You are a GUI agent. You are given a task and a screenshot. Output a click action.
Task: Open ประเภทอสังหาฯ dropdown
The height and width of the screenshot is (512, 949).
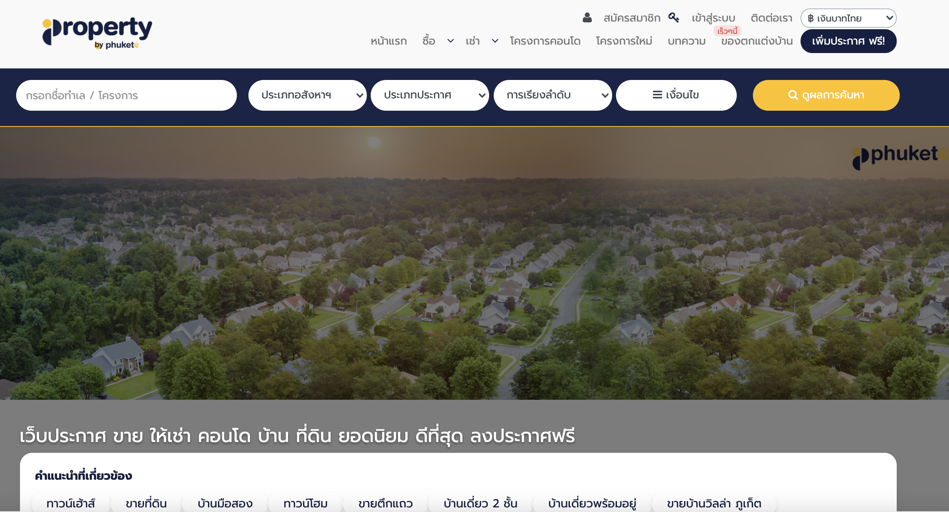307,95
